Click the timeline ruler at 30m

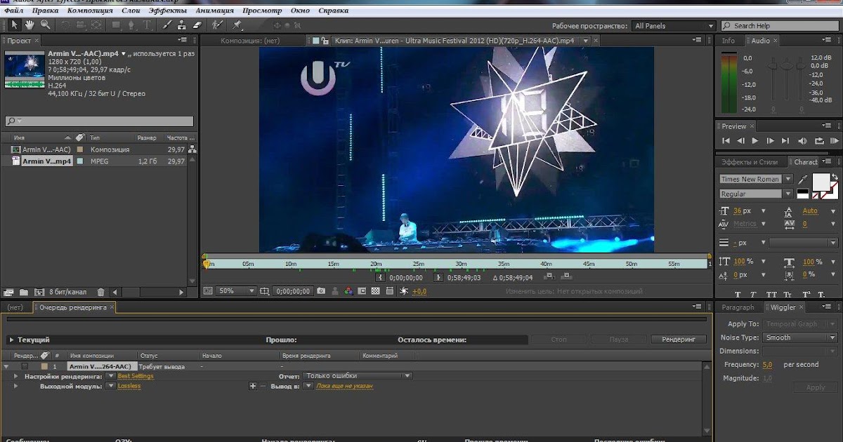pos(461,264)
